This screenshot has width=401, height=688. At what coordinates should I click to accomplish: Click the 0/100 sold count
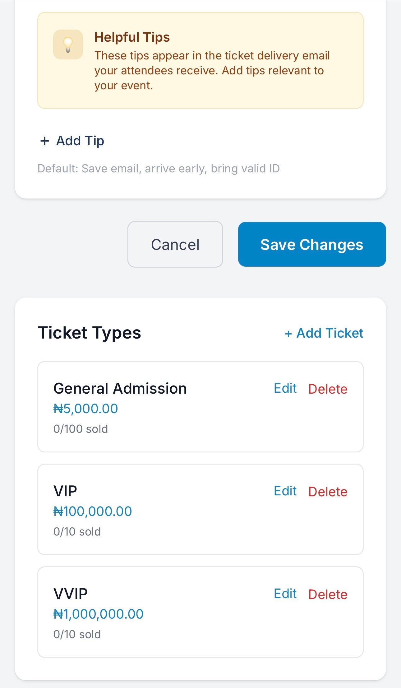(x=81, y=429)
